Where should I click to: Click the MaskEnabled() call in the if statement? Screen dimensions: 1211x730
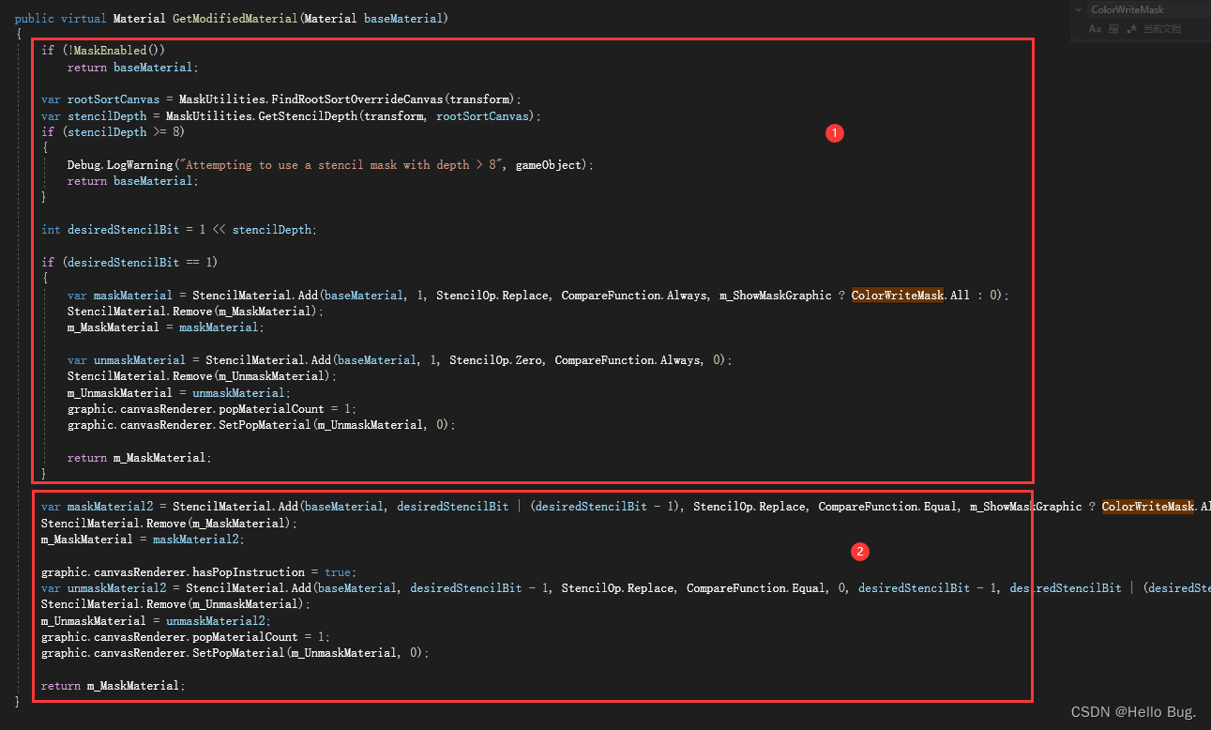[111, 49]
